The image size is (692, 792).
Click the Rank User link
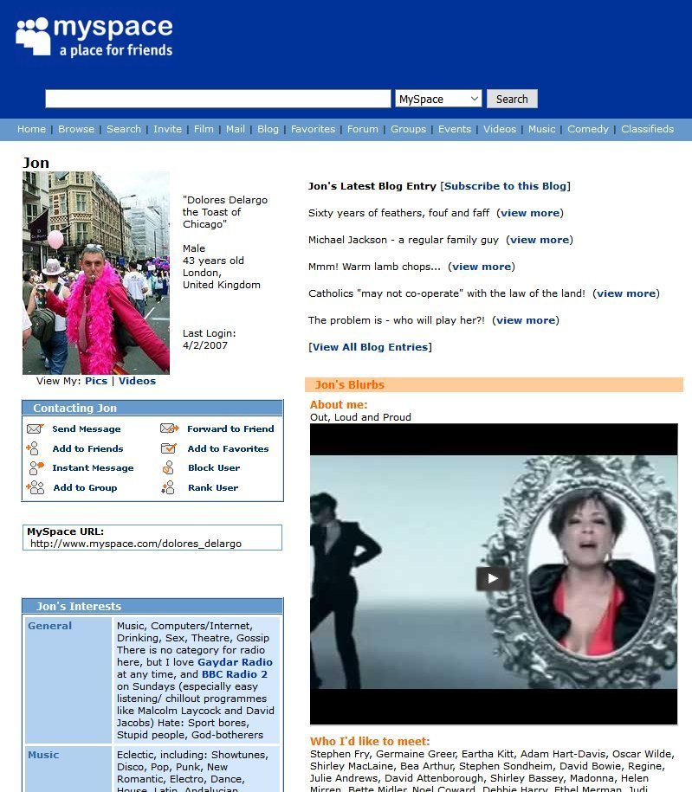point(213,487)
